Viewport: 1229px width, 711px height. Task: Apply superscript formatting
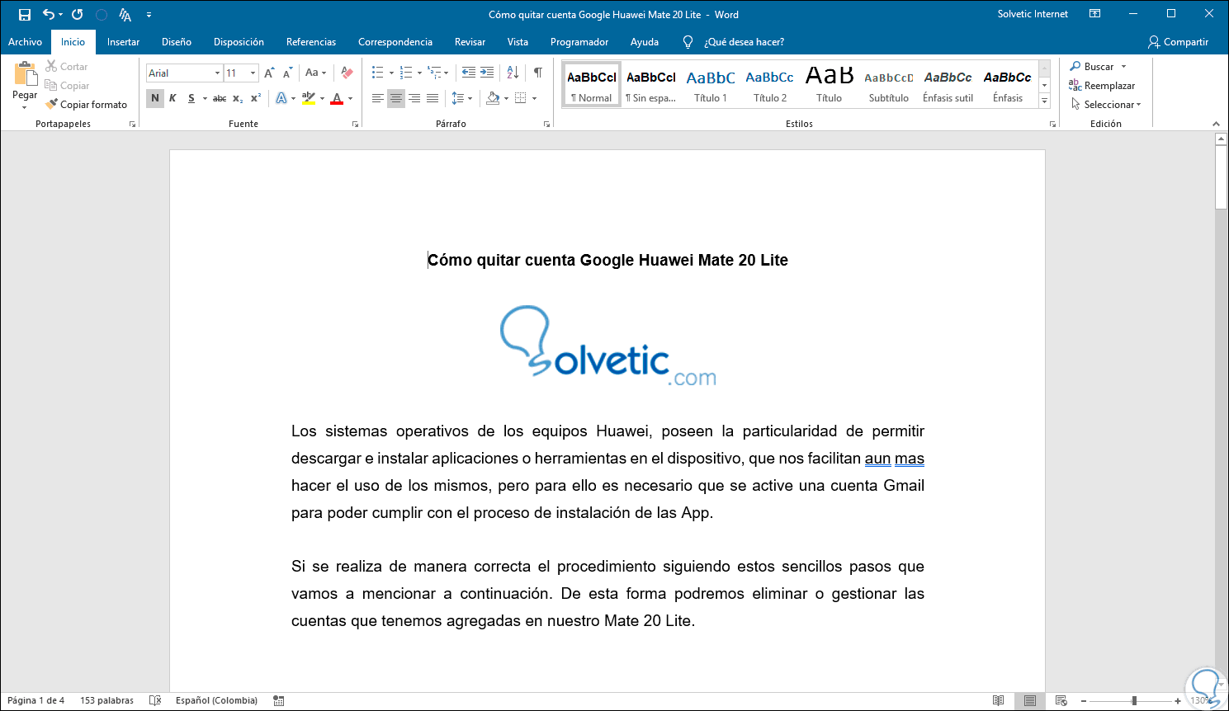tap(256, 98)
